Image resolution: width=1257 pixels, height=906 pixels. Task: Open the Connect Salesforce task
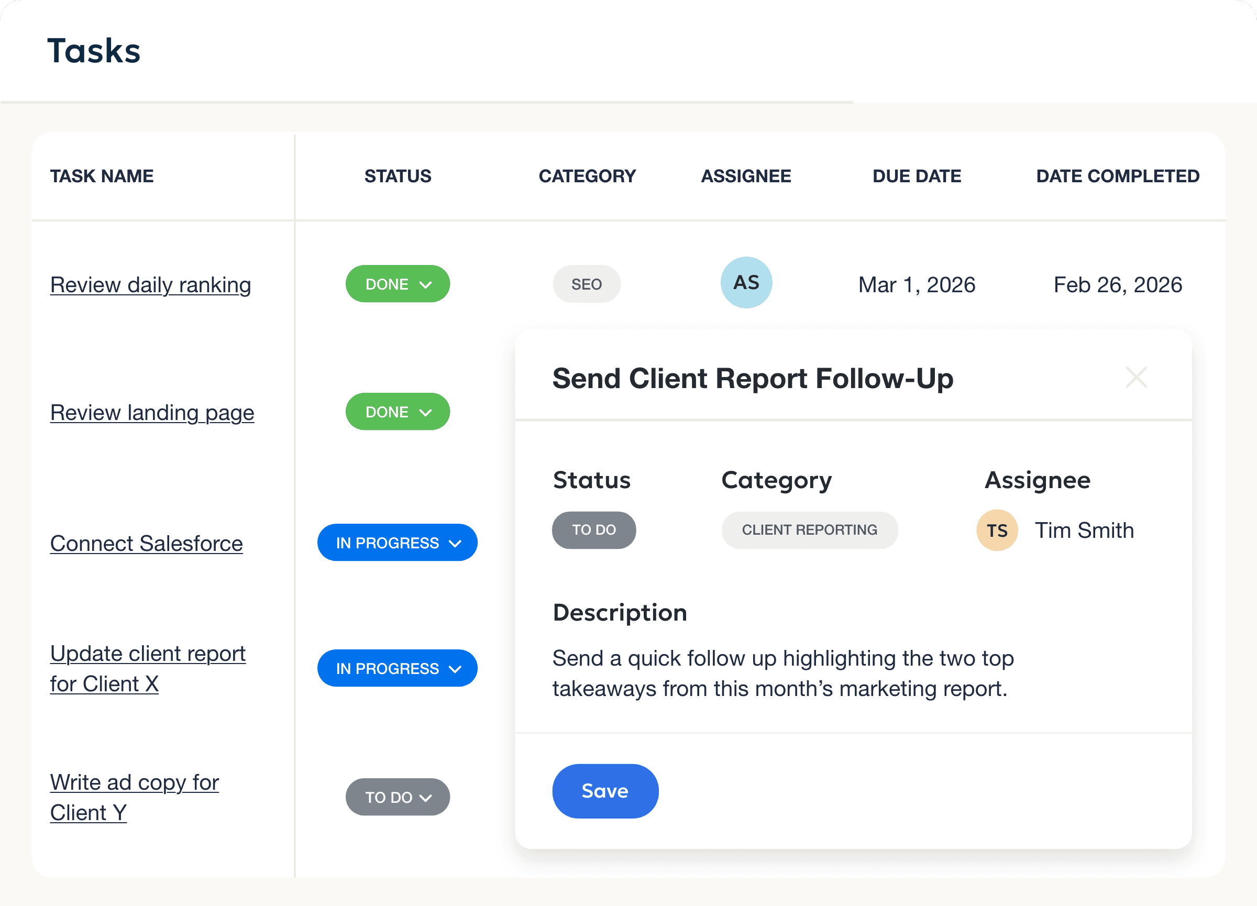click(146, 543)
